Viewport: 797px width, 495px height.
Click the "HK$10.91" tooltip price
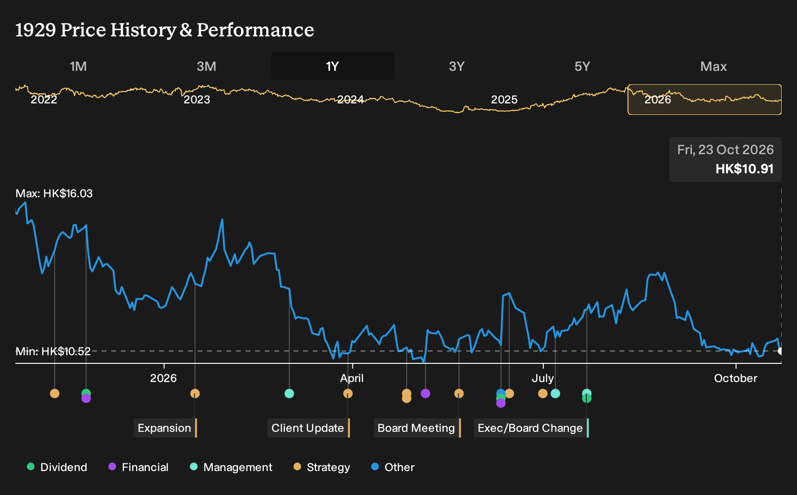pyautogui.click(x=744, y=169)
